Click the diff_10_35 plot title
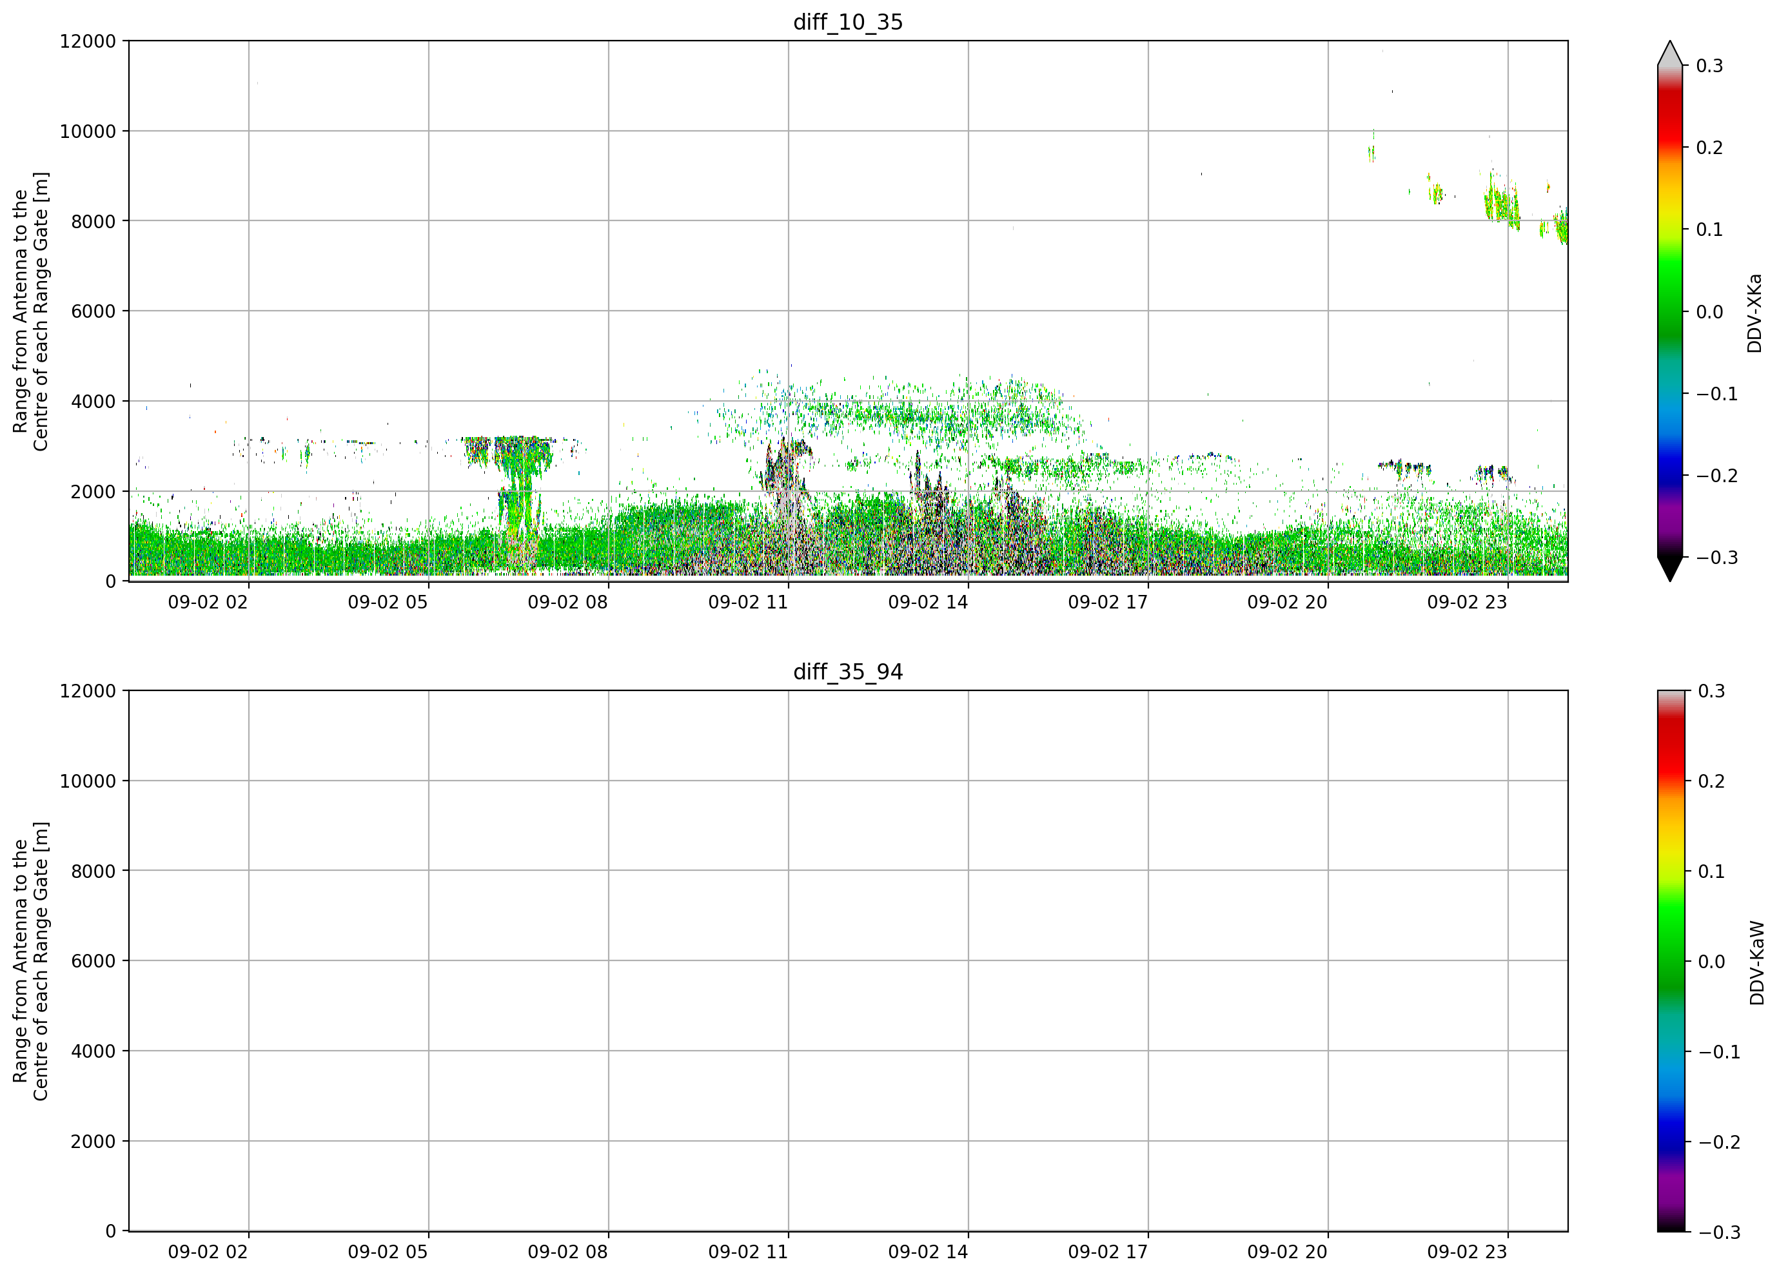The height and width of the screenshot is (1275, 1779). tap(848, 22)
